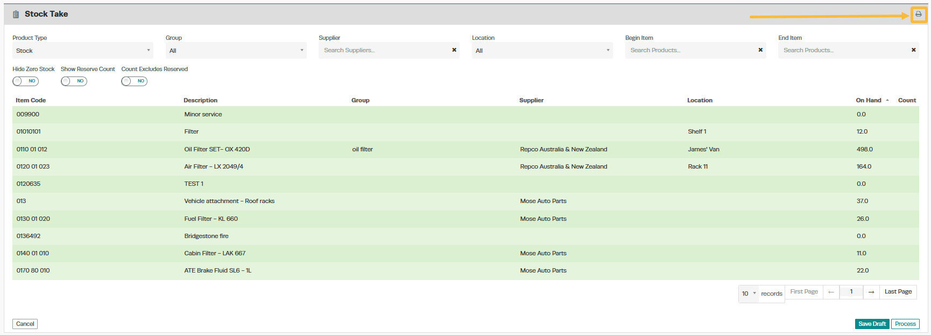Select Oil Filter SET- OX 420D row

point(466,149)
